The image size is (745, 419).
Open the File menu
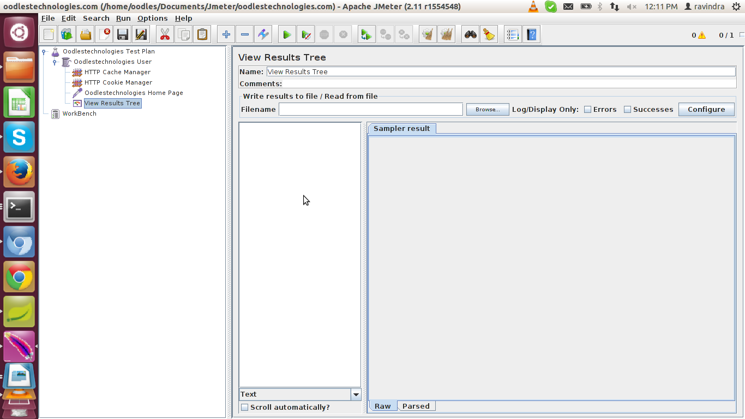point(48,18)
